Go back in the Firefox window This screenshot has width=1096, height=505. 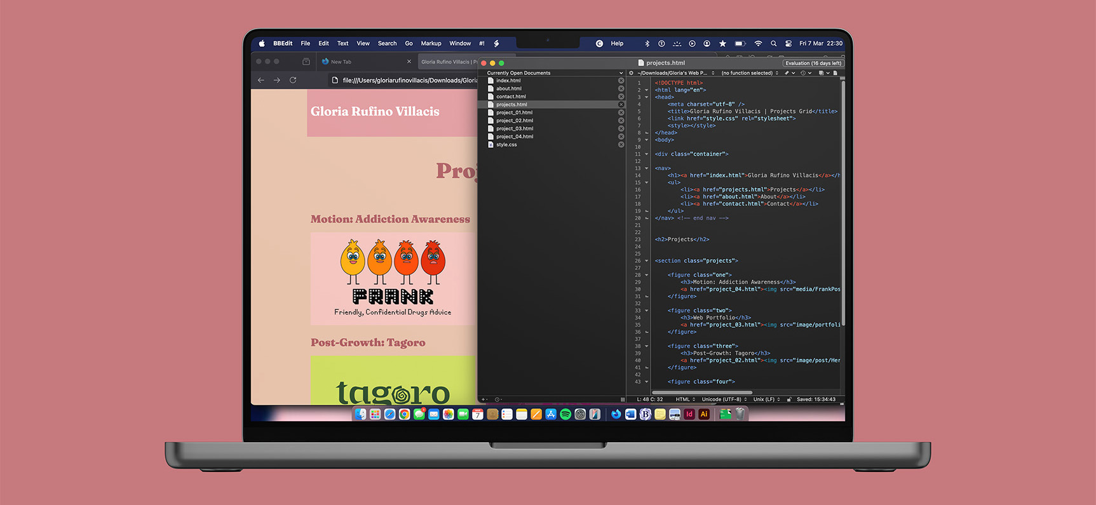[x=261, y=80]
